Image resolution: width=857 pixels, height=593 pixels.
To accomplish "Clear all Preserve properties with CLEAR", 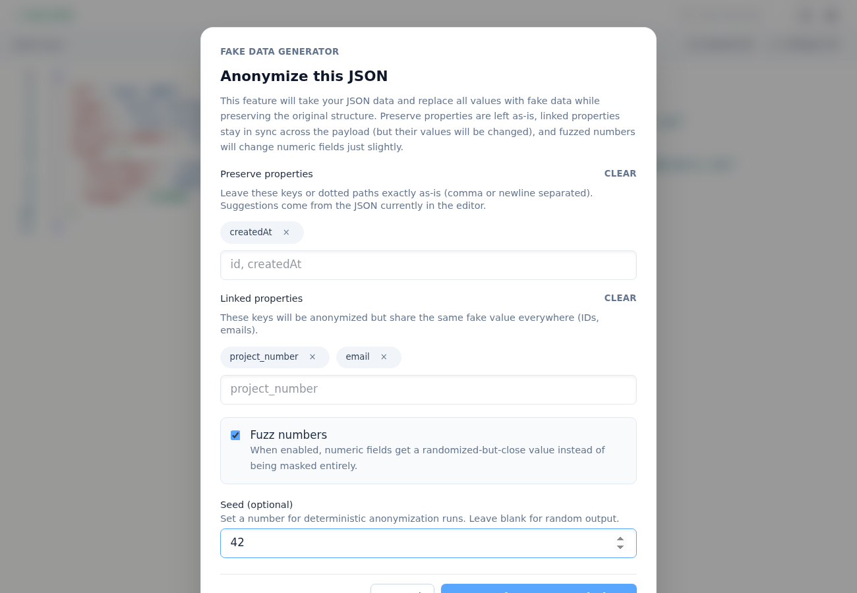I will 620,173.
